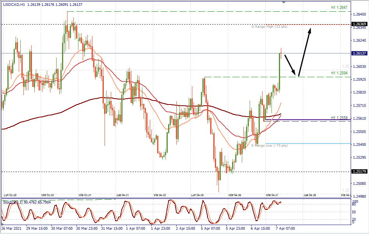Click the 1.26369 price level tag
The image size is (369, 234).
tap(359, 24)
